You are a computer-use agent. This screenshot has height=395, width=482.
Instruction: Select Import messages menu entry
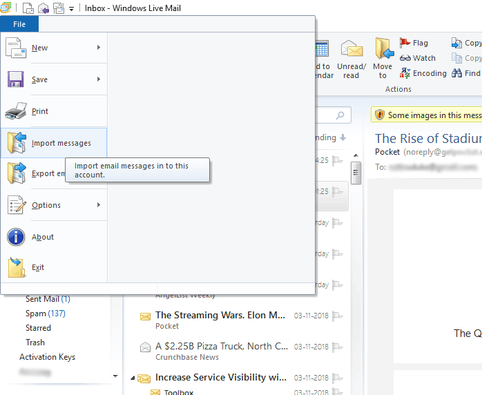(54, 143)
